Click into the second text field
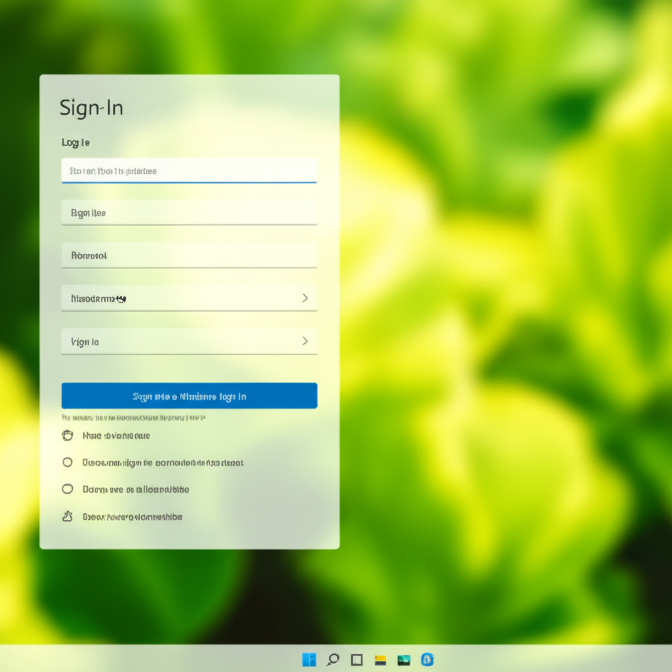 pyautogui.click(x=189, y=213)
